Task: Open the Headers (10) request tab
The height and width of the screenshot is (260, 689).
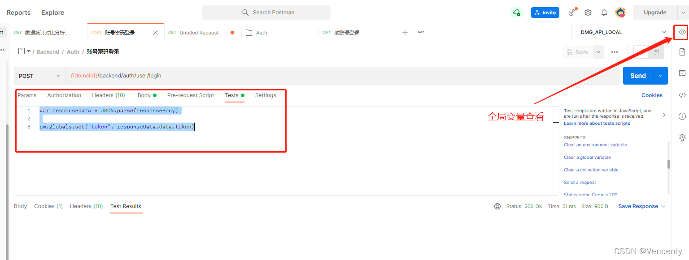Action: point(109,95)
